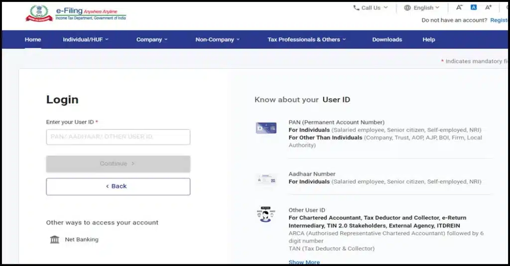This screenshot has height=266, width=510.
Task: Open the Company dropdown menu
Action: coord(152,40)
